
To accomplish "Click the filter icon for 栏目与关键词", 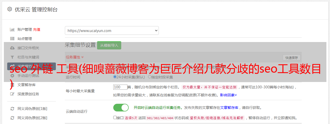I will pos(12,57).
